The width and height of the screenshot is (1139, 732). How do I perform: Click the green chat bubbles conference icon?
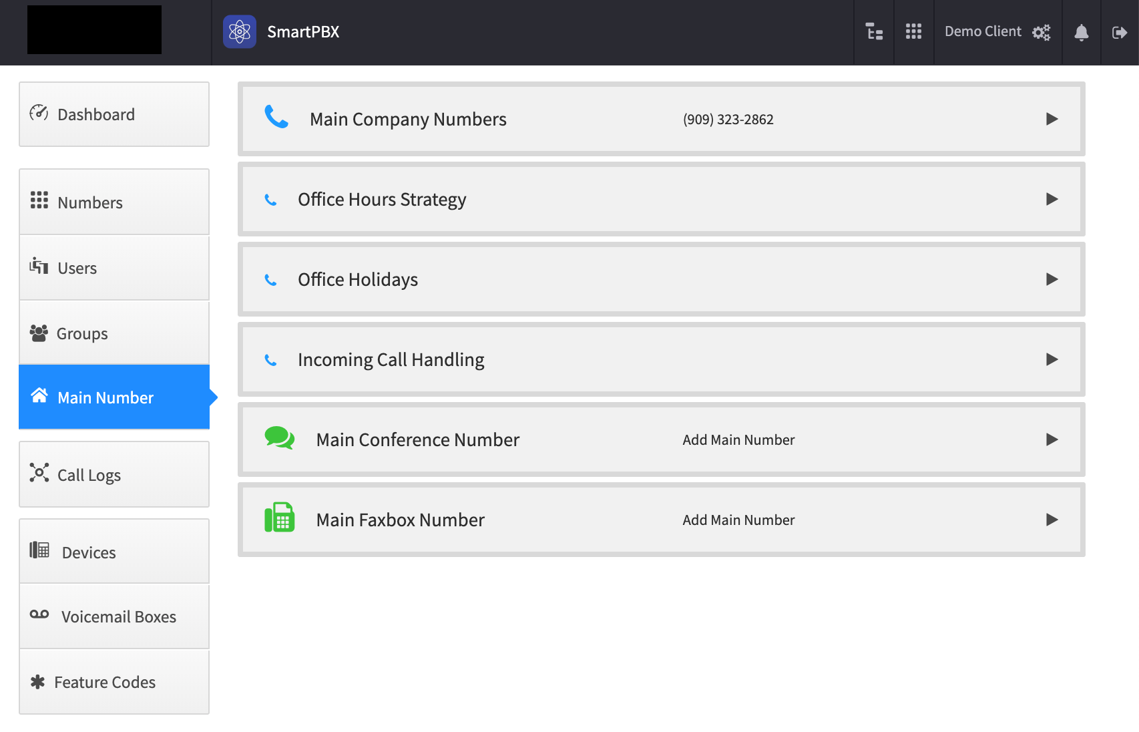tap(279, 438)
